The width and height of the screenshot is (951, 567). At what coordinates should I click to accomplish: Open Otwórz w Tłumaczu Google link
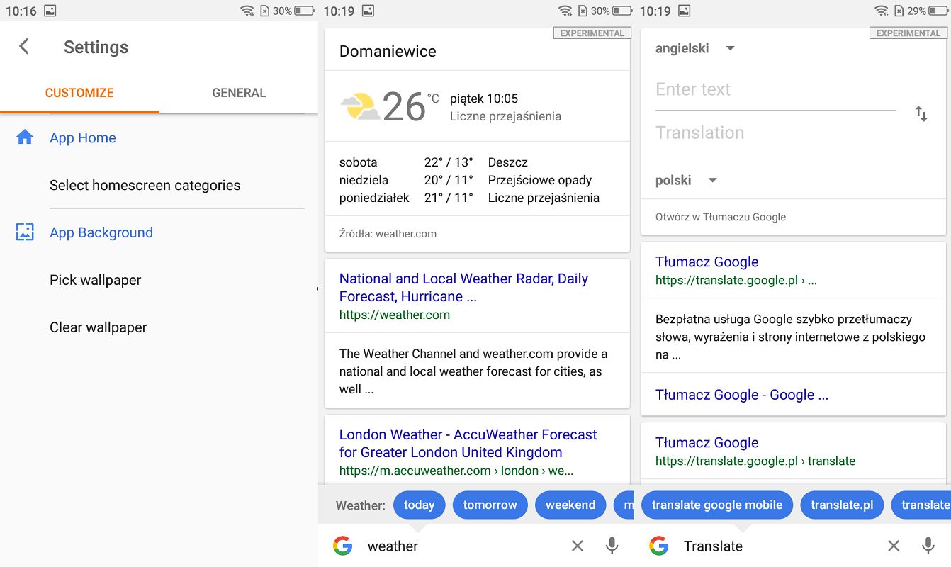[x=721, y=217]
